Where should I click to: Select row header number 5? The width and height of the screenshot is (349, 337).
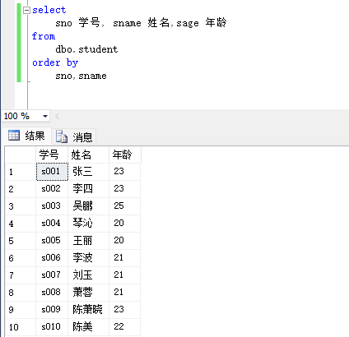coord(21,241)
